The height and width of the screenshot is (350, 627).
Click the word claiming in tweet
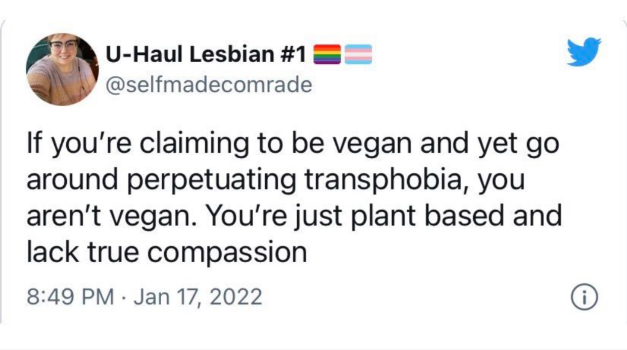(194, 144)
